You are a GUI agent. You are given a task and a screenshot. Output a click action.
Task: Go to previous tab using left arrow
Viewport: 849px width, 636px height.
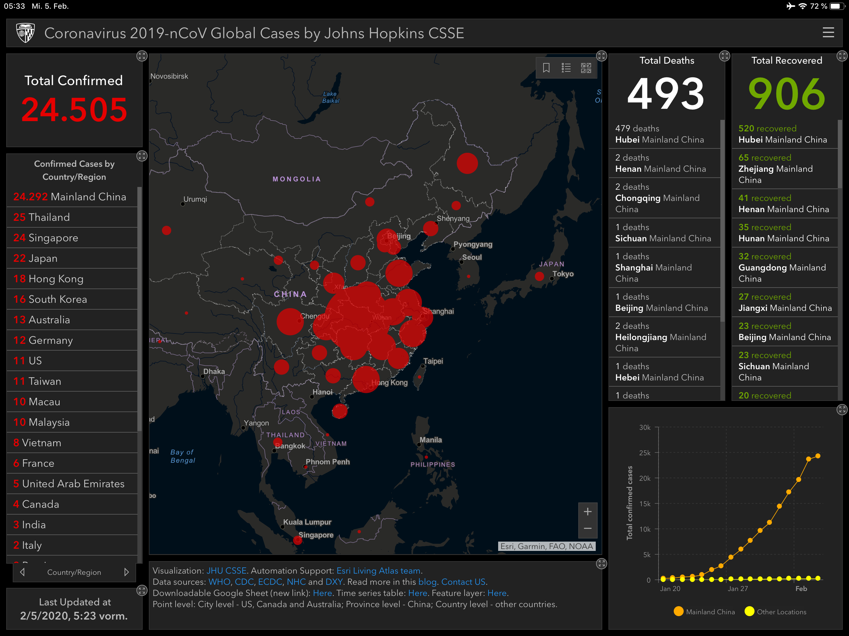22,572
